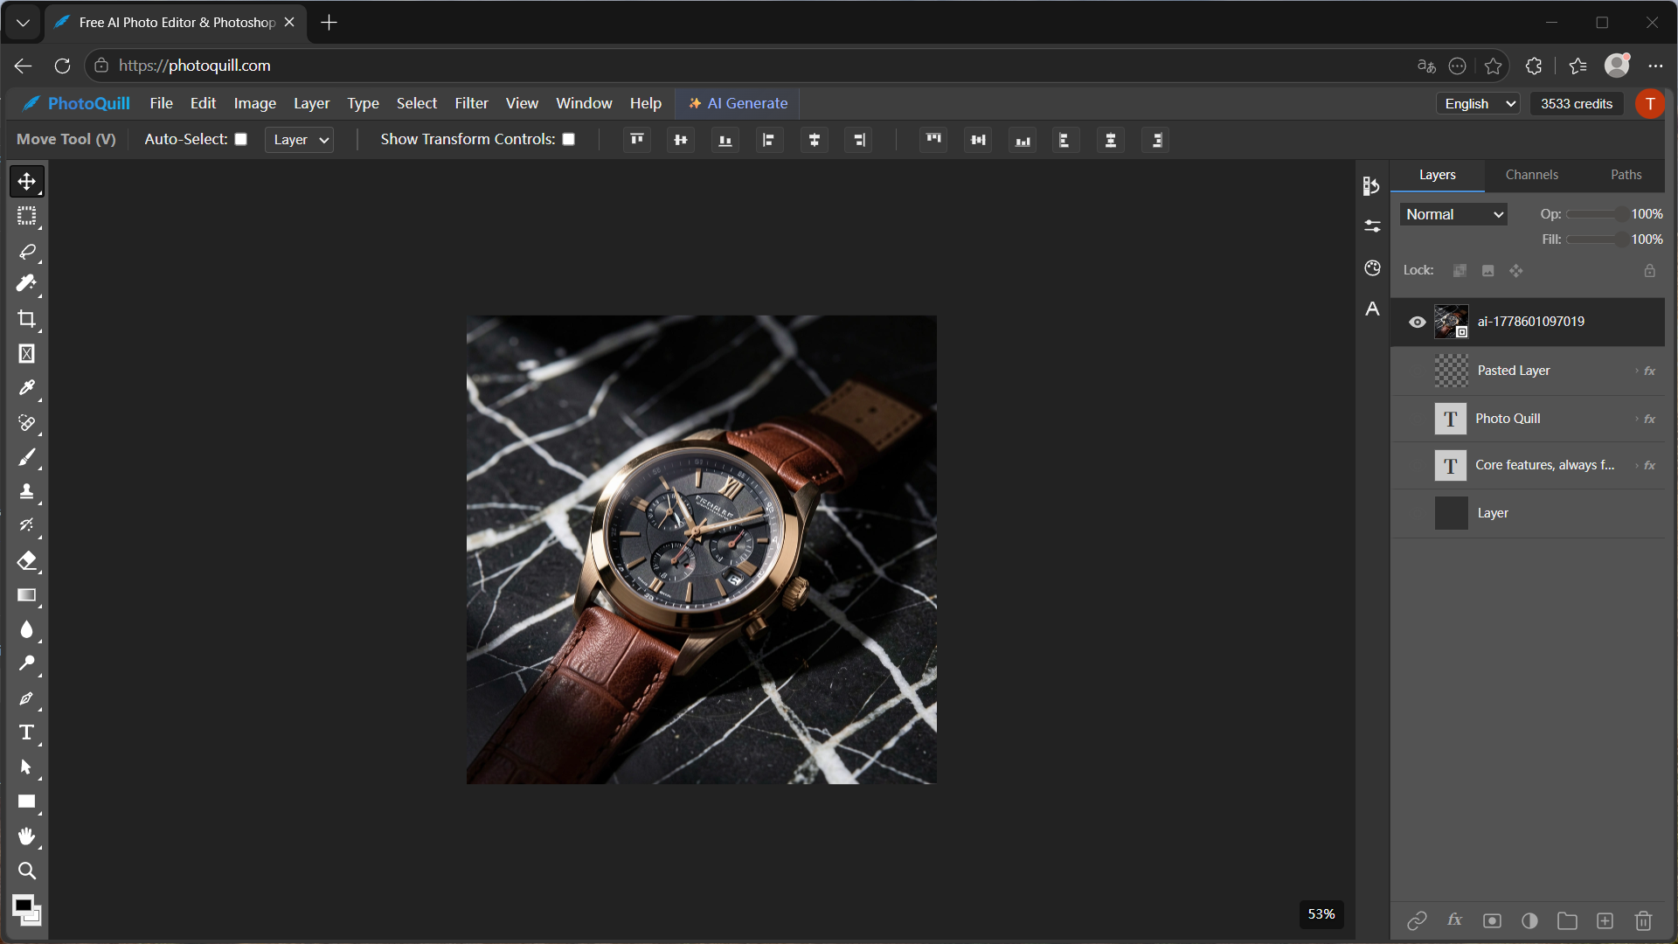Select the Type tool
The width and height of the screenshot is (1678, 944).
[x=26, y=732]
